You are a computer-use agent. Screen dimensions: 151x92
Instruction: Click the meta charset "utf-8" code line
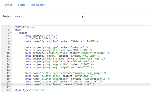41,36
